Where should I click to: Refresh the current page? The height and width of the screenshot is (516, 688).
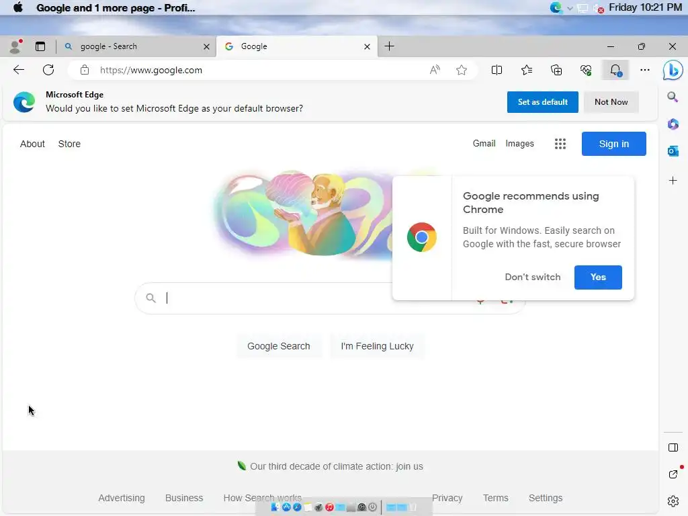click(48, 70)
